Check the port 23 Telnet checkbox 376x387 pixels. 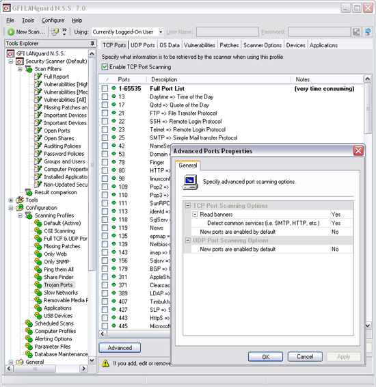105,129
